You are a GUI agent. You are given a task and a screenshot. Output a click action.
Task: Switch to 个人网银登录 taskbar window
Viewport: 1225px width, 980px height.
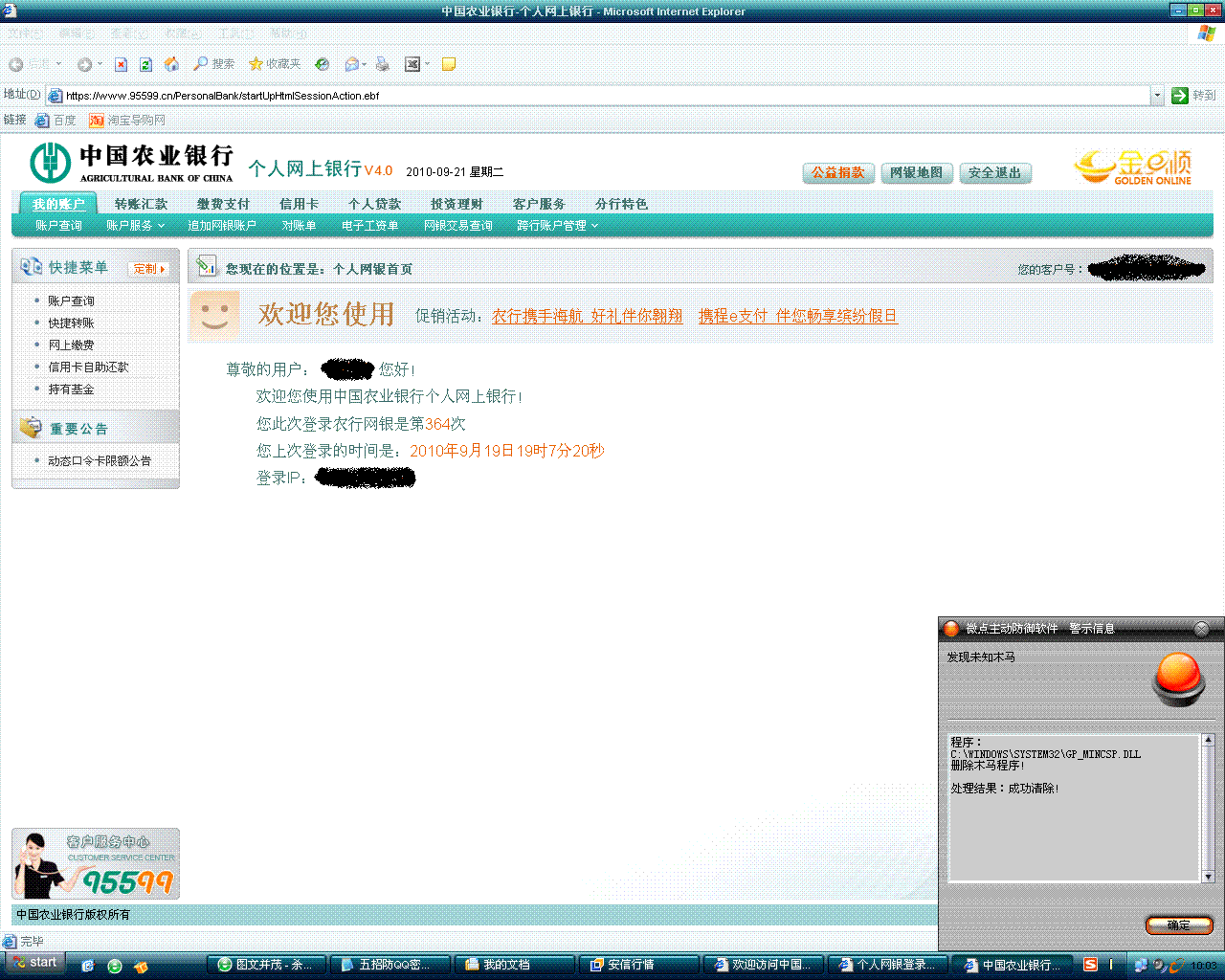pyautogui.click(x=889, y=965)
